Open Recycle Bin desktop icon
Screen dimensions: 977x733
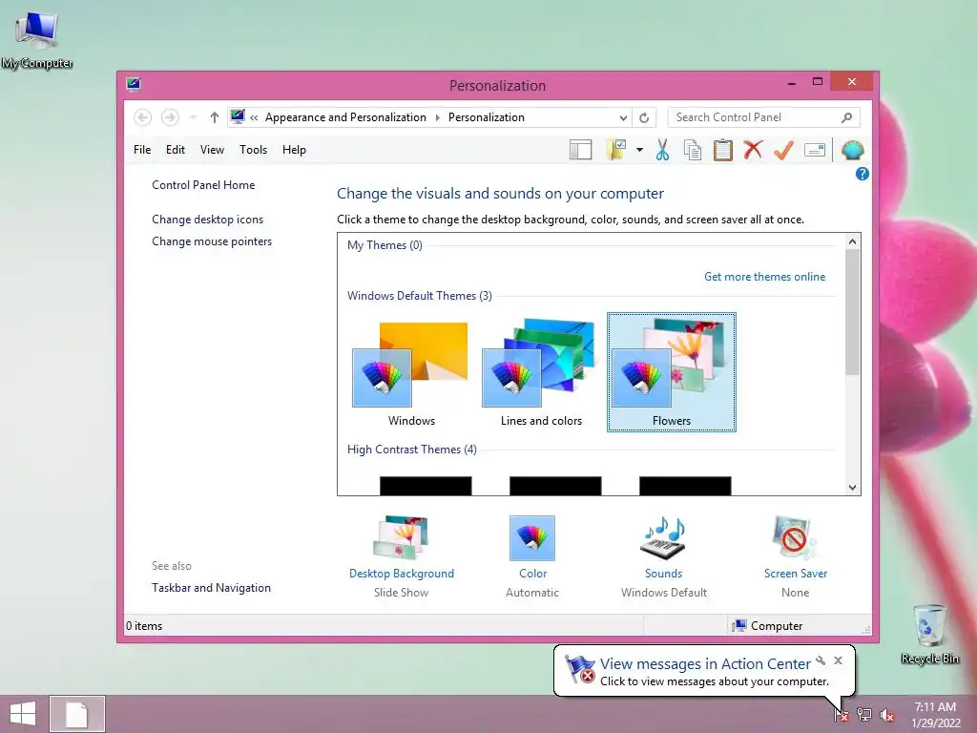929,634
